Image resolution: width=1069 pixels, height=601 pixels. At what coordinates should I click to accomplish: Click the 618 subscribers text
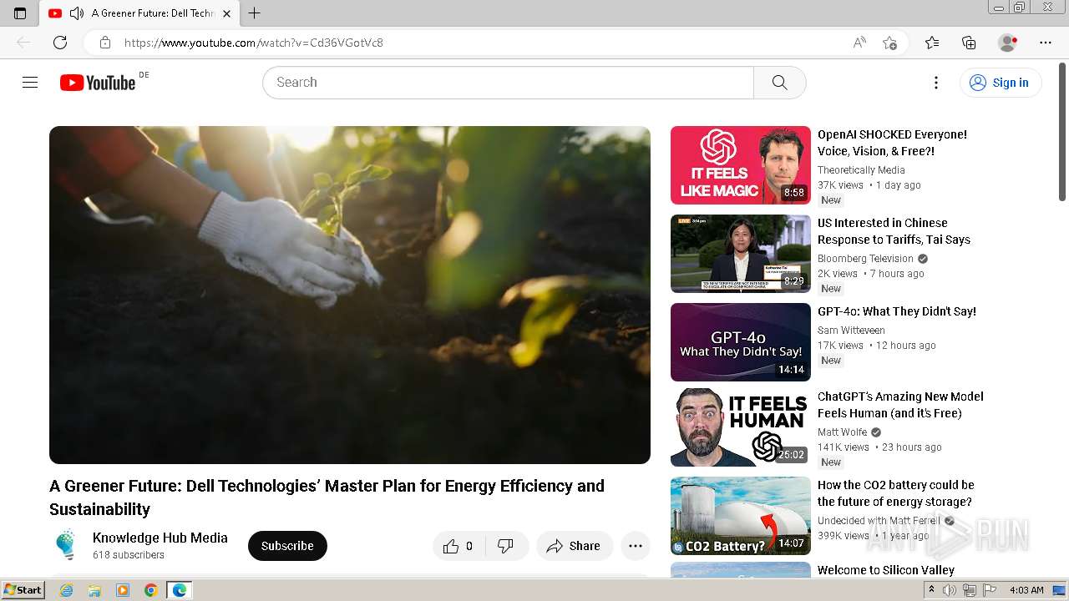click(129, 555)
